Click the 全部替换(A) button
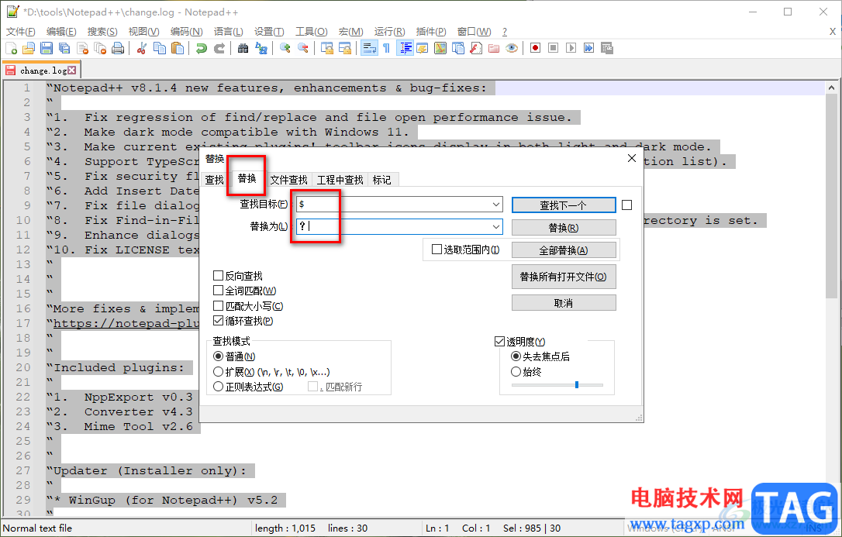842x537 pixels. (x=564, y=250)
